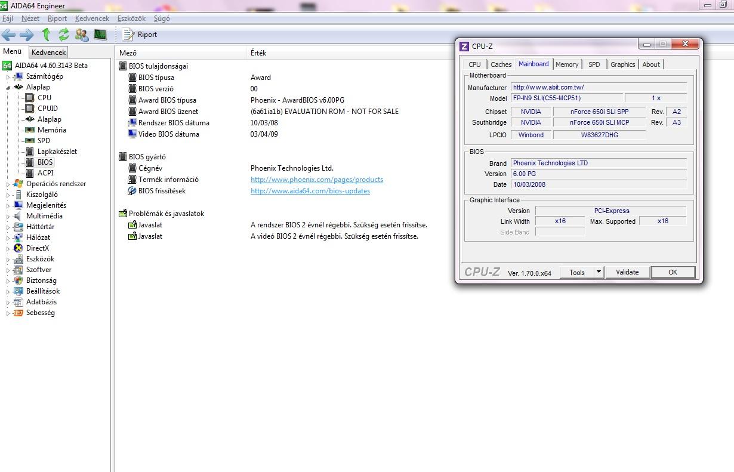This screenshot has height=472, width=734.
Task: Click OK in the CPU-Z window
Action: click(673, 272)
